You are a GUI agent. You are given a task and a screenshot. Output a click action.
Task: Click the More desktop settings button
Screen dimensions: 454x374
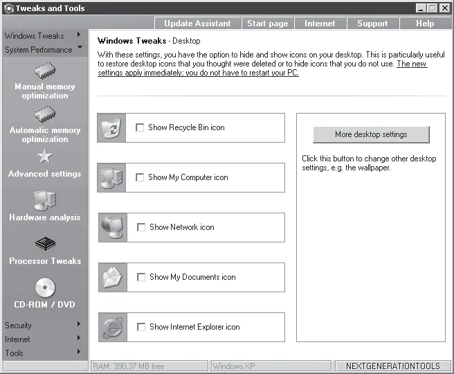pos(371,135)
